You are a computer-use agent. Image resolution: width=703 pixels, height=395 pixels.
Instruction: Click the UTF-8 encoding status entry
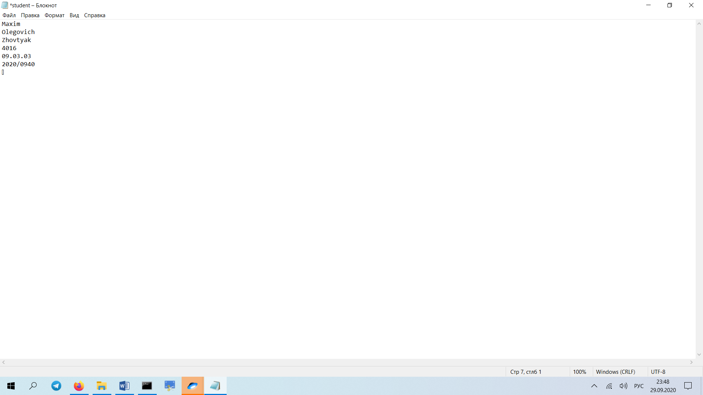(658, 372)
